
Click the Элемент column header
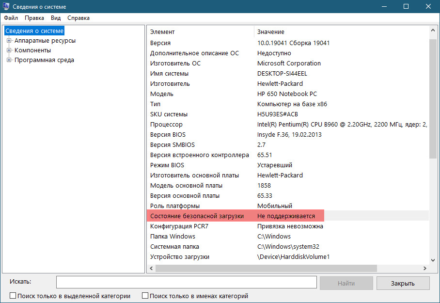point(200,32)
